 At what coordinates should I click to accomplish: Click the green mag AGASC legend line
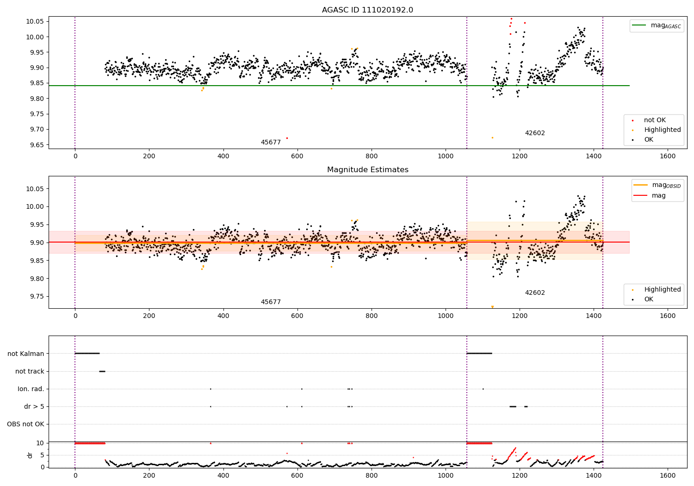click(x=640, y=25)
